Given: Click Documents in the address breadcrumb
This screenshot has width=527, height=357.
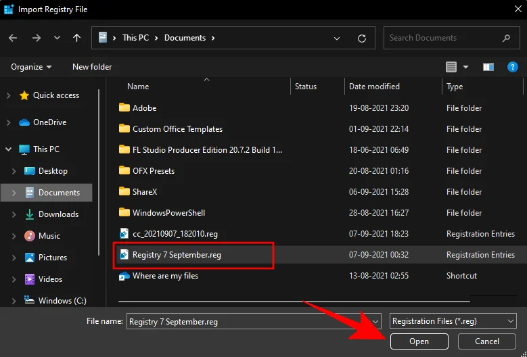Looking at the screenshot, I should (x=185, y=38).
